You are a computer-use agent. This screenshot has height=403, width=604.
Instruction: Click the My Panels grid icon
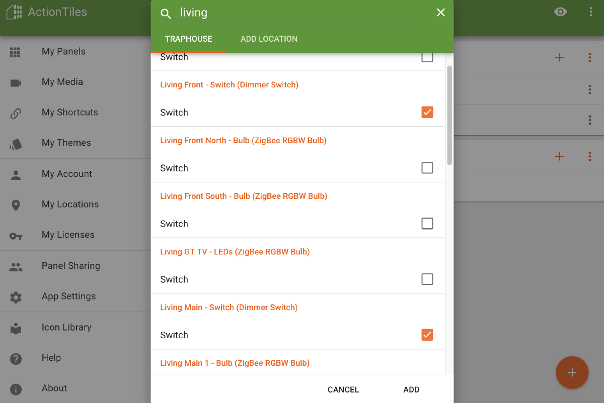tap(15, 52)
